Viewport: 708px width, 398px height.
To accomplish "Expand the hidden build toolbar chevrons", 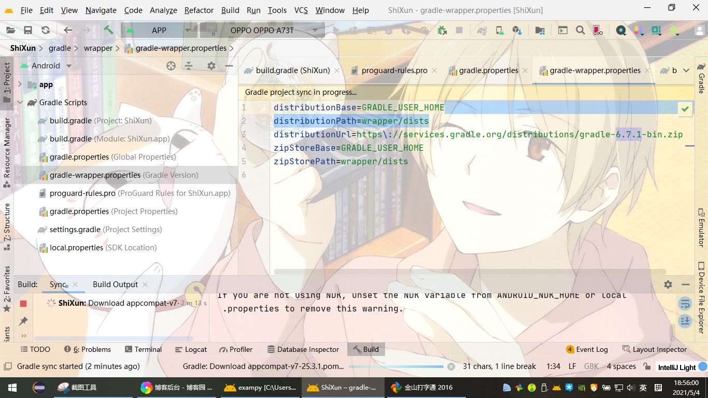I will (23, 336).
